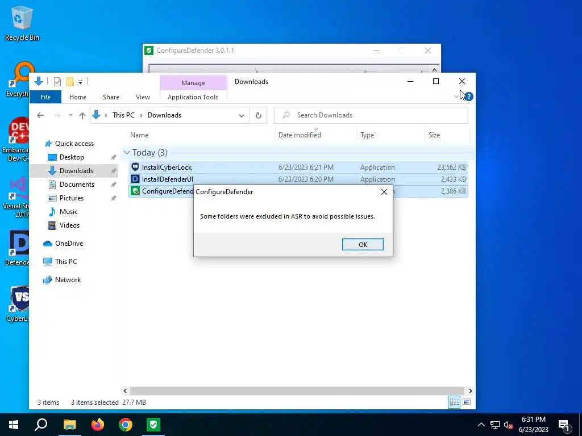582x436 pixels.
Task: Close the ConfigureDefender message dialog
Action: [384, 192]
